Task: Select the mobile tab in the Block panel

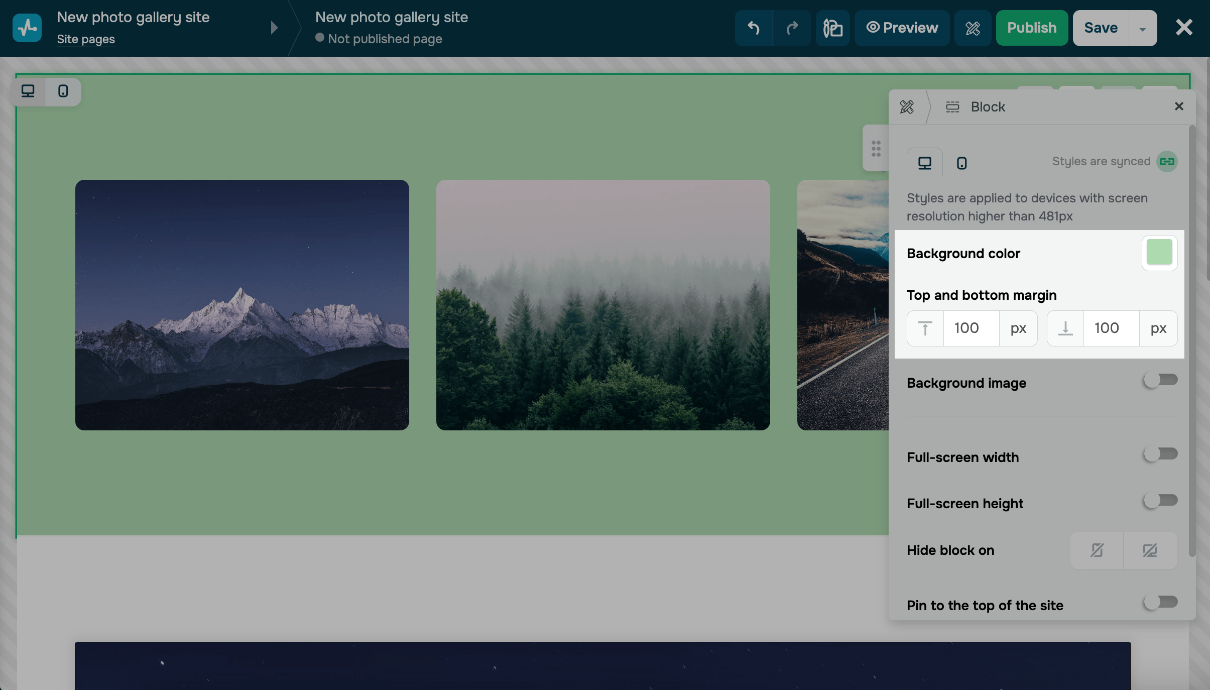Action: (x=961, y=162)
